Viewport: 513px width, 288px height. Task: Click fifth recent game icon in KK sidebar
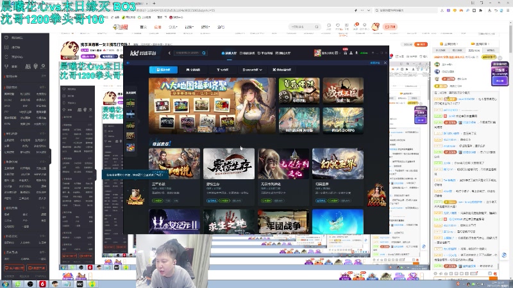click(131, 147)
